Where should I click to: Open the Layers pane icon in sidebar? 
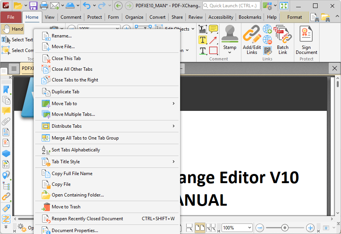pyautogui.click(x=6, y=153)
